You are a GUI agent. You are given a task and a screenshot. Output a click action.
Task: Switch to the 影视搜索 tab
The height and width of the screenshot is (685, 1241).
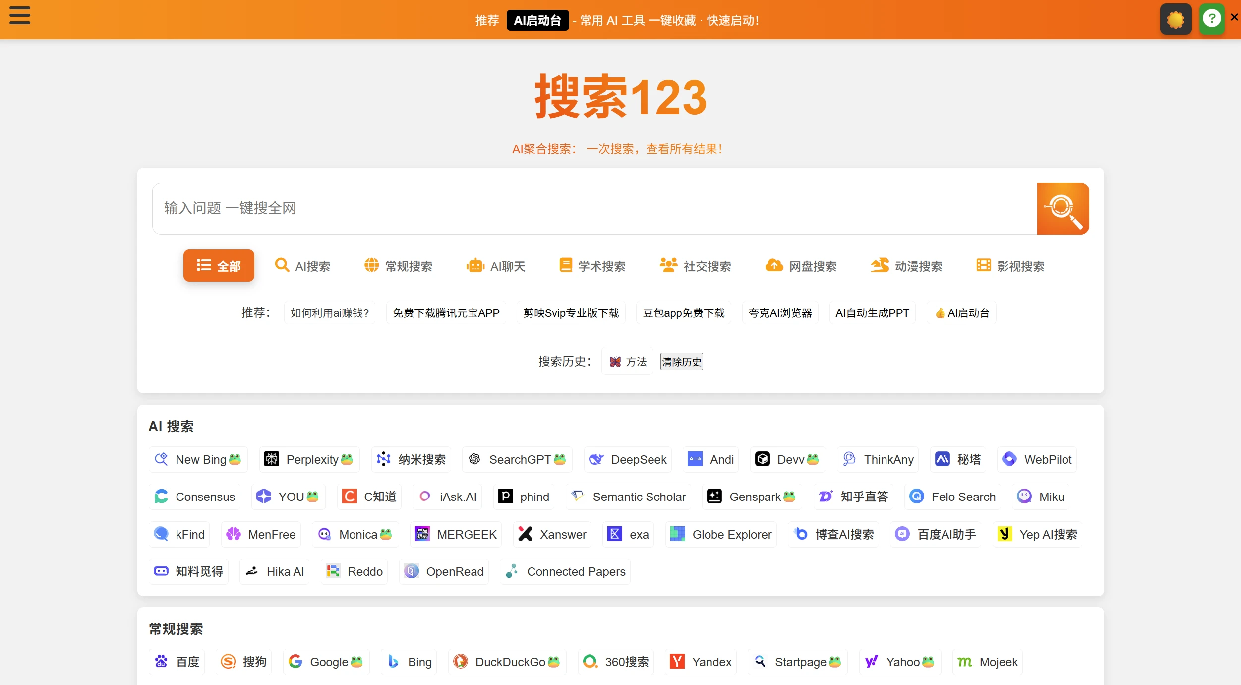(x=1010, y=266)
